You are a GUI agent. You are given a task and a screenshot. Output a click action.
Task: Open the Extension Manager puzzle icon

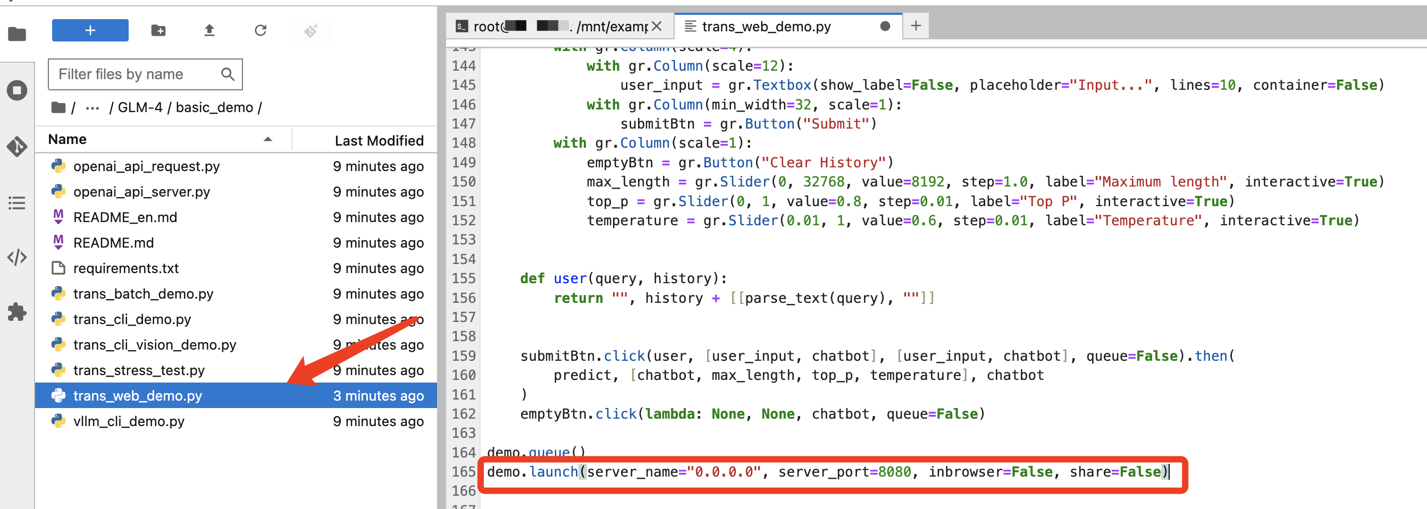(x=16, y=312)
